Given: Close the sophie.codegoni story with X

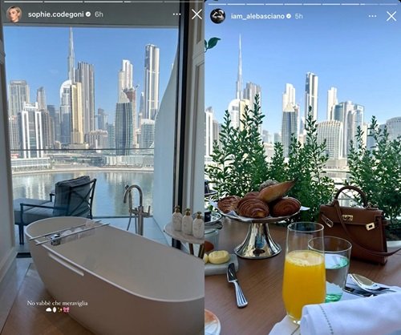Looking at the screenshot, I should (196, 14).
